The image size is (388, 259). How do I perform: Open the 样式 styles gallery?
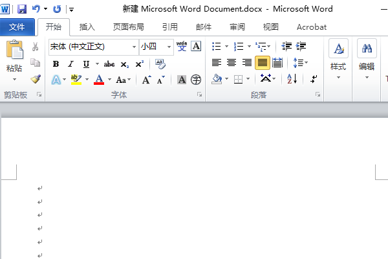point(338,60)
